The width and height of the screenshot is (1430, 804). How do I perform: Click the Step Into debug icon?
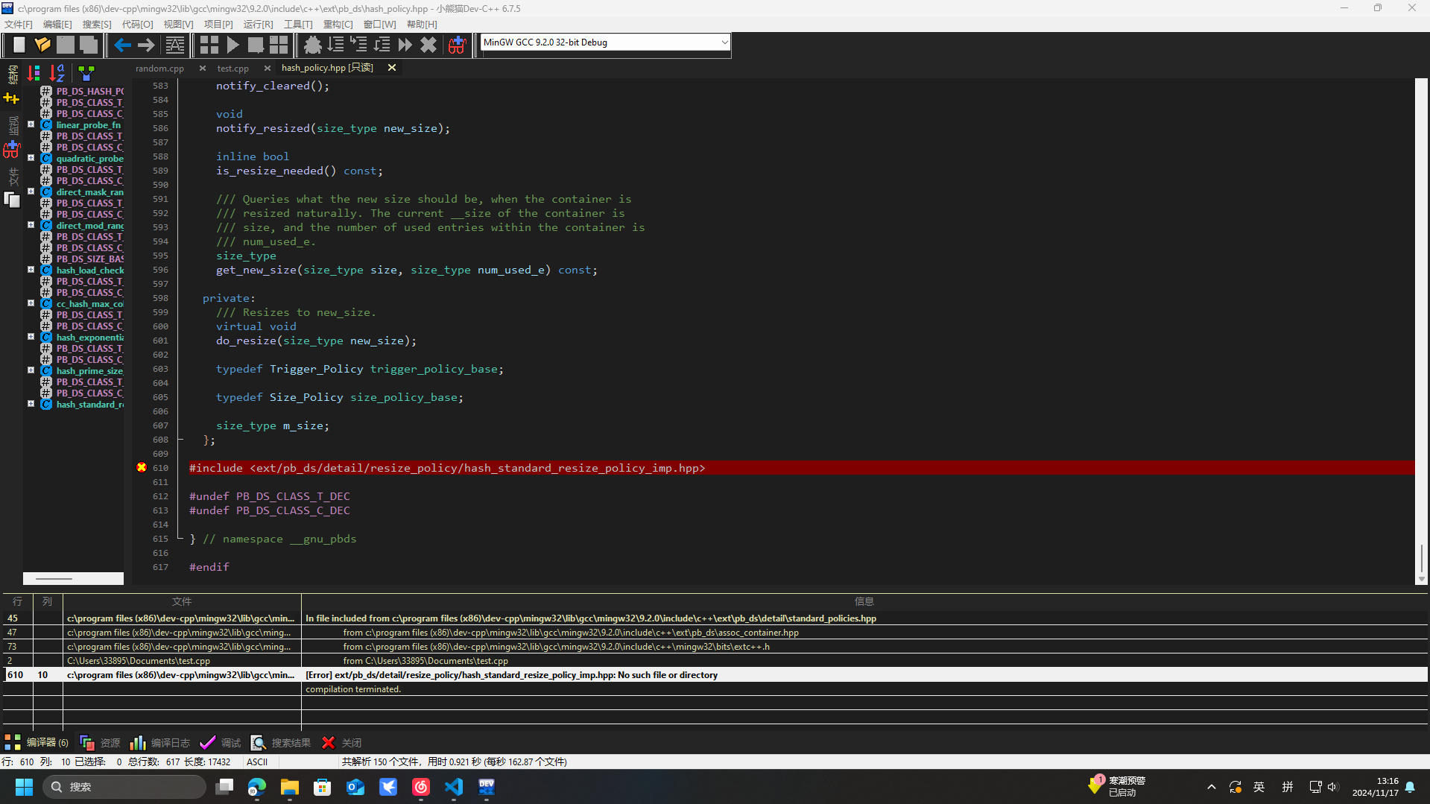(358, 45)
